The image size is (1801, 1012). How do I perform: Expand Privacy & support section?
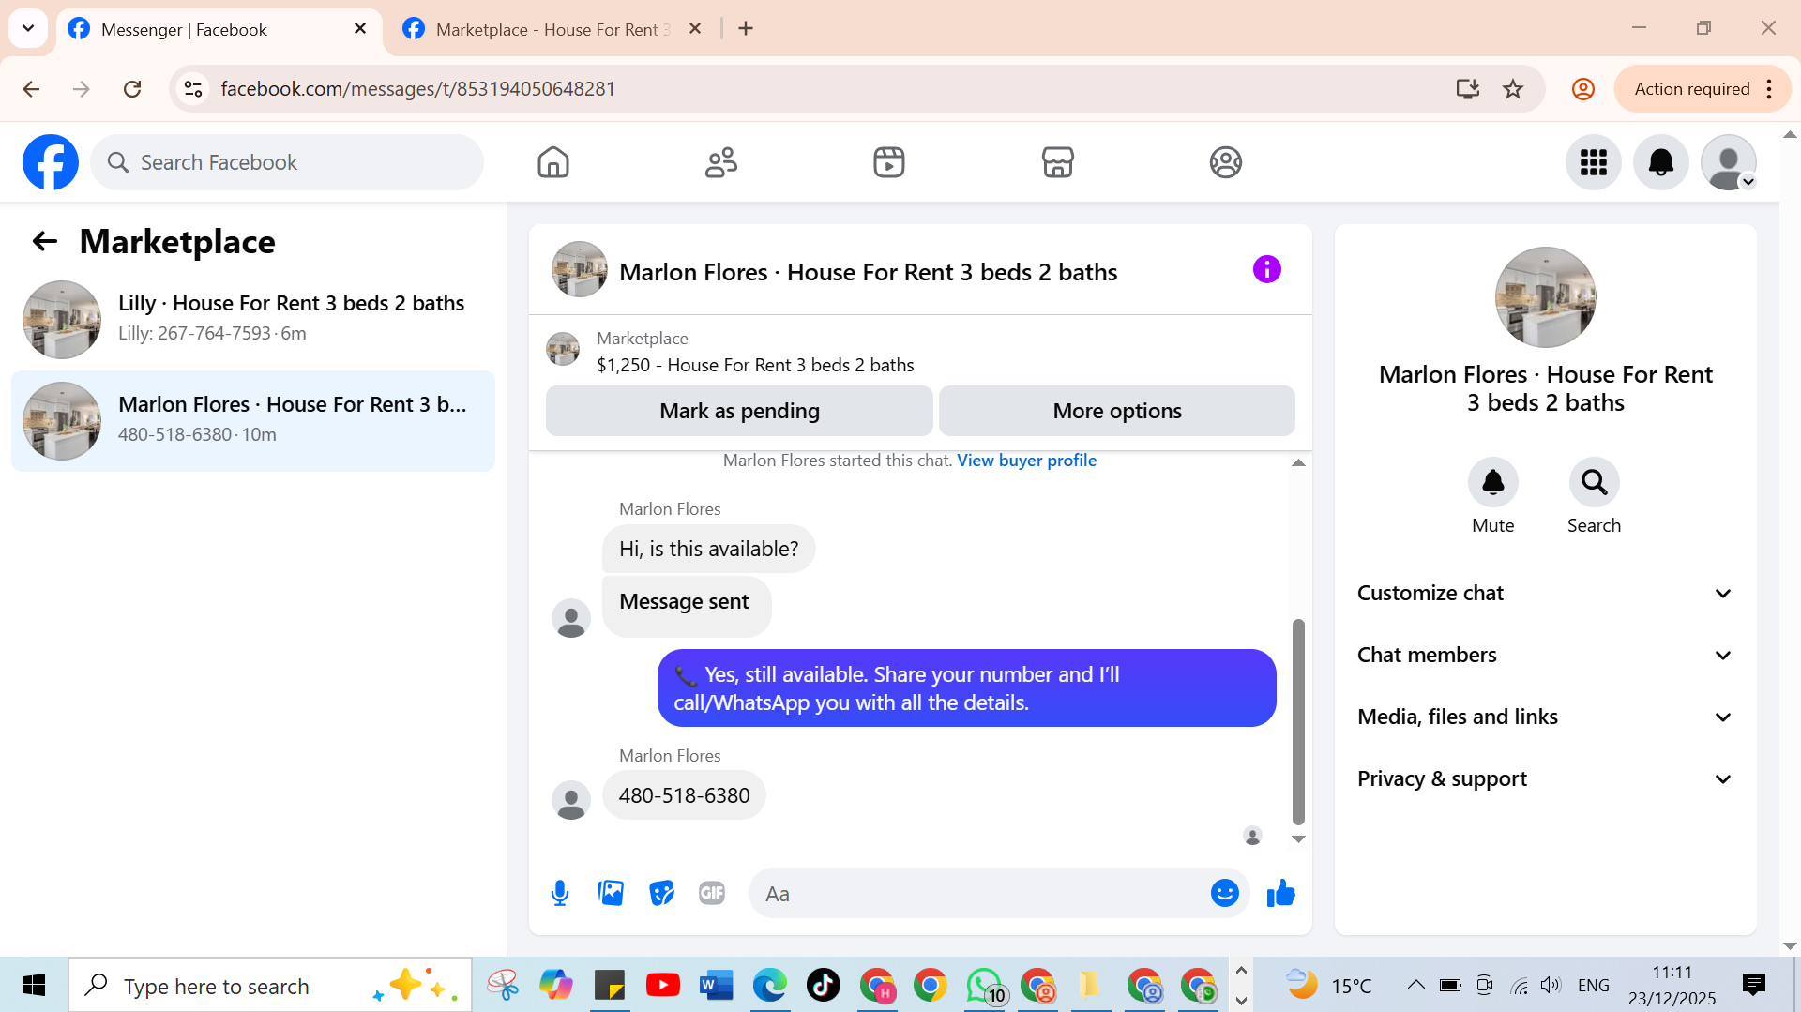(1545, 779)
